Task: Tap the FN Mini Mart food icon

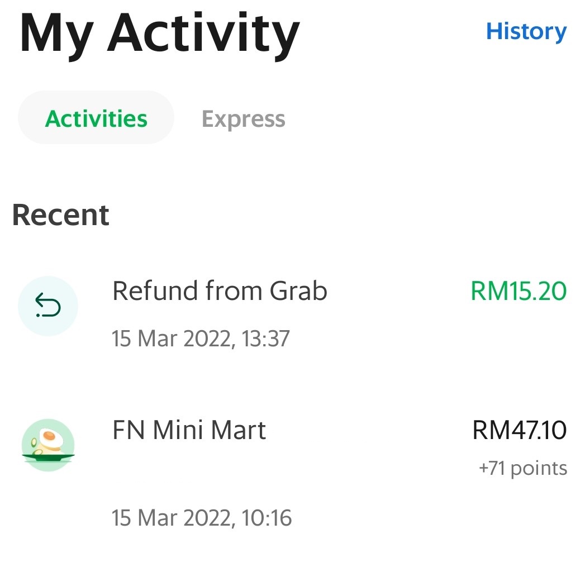Action: [x=48, y=445]
